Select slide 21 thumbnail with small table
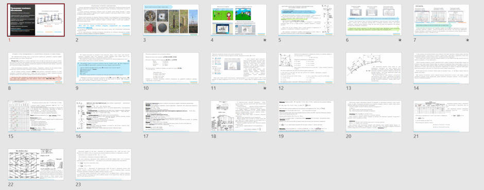The image size is (484, 190). [441, 116]
